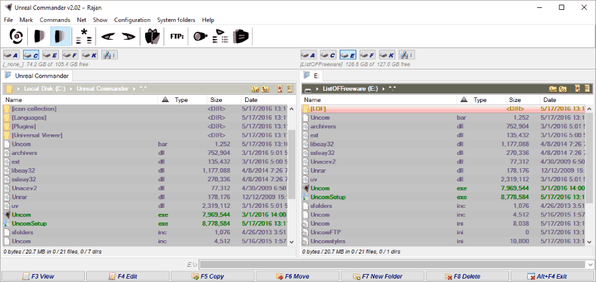Open network drive icon in right drive bar

(407, 56)
